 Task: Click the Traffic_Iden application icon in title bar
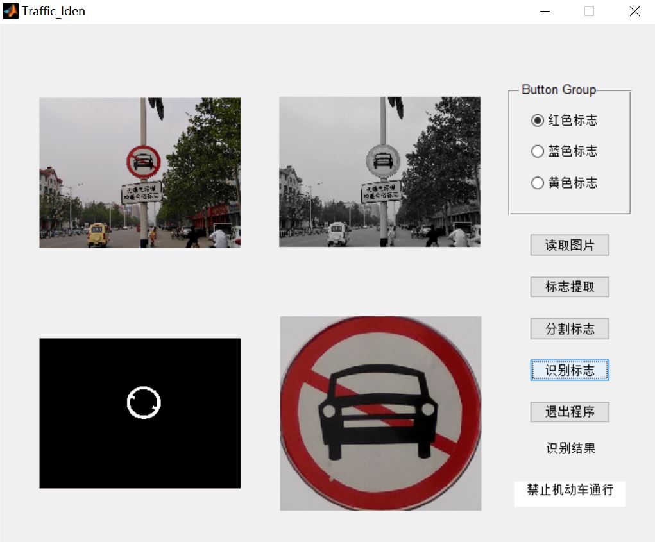[10, 11]
